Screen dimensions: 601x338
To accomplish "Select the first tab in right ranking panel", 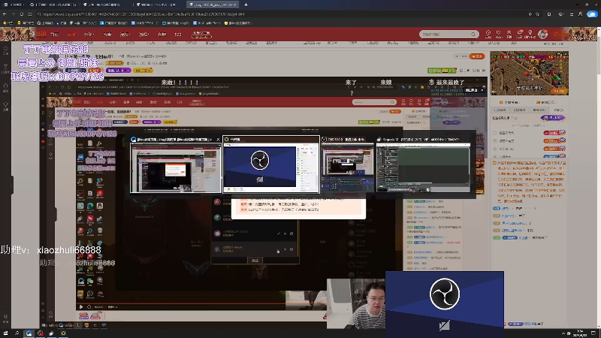I will coord(500,110).
